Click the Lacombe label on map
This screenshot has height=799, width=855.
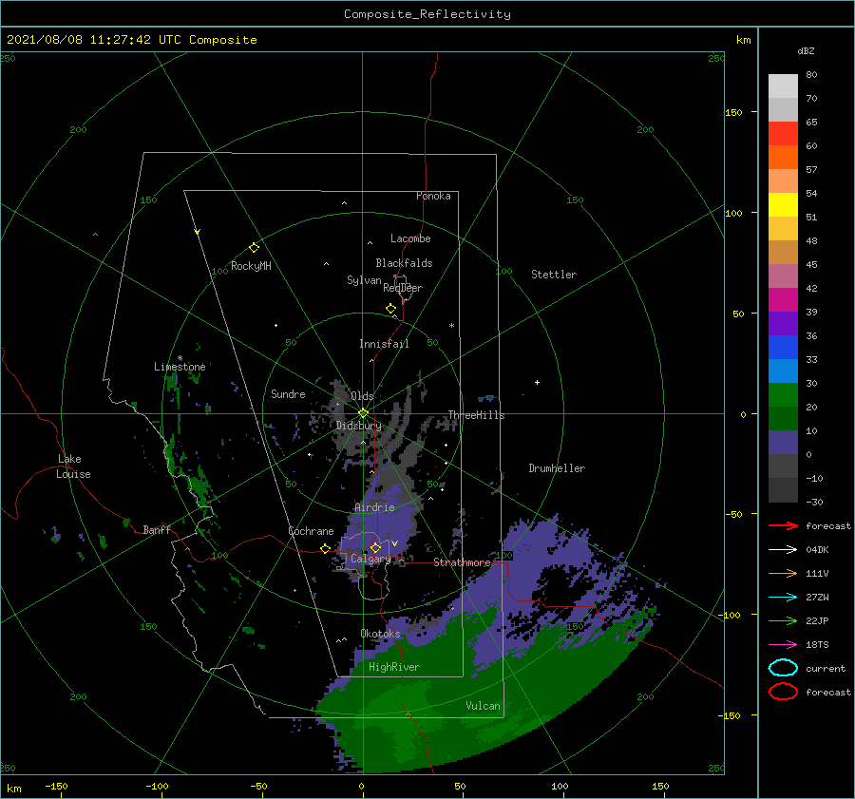[x=410, y=238]
